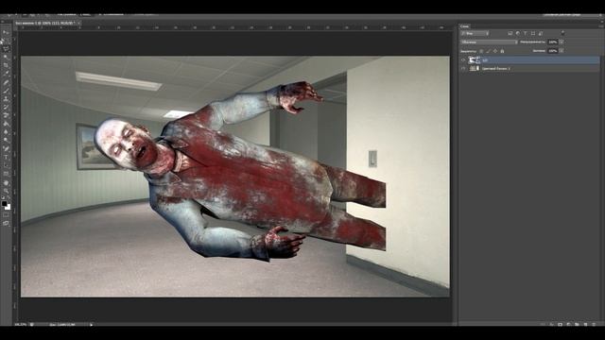This screenshot has width=605, height=340.
Task: Click document size info in status bar
Action: point(62,325)
